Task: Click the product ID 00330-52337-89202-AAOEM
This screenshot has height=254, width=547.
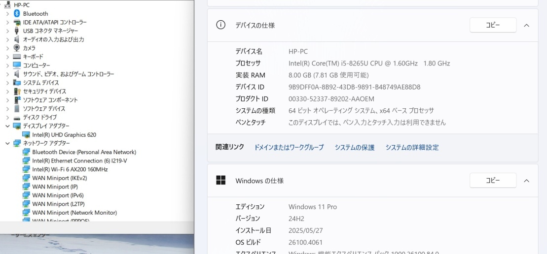Action: click(x=331, y=99)
